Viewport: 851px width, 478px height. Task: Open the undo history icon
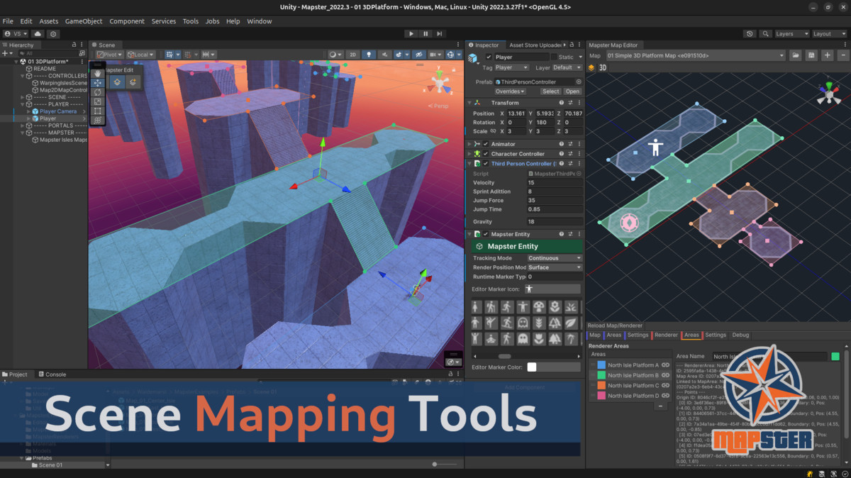(x=750, y=33)
